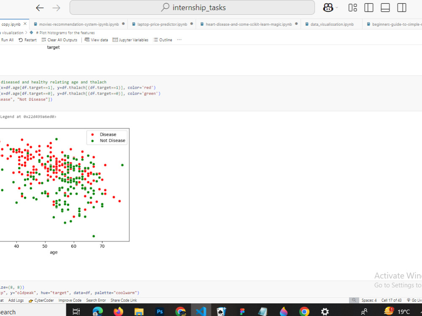This screenshot has width=422, height=316.
Task: Click Share Code Link in the status bar
Action: point(124,300)
